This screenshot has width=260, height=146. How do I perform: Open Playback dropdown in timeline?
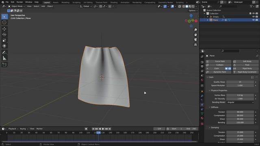point(13,129)
